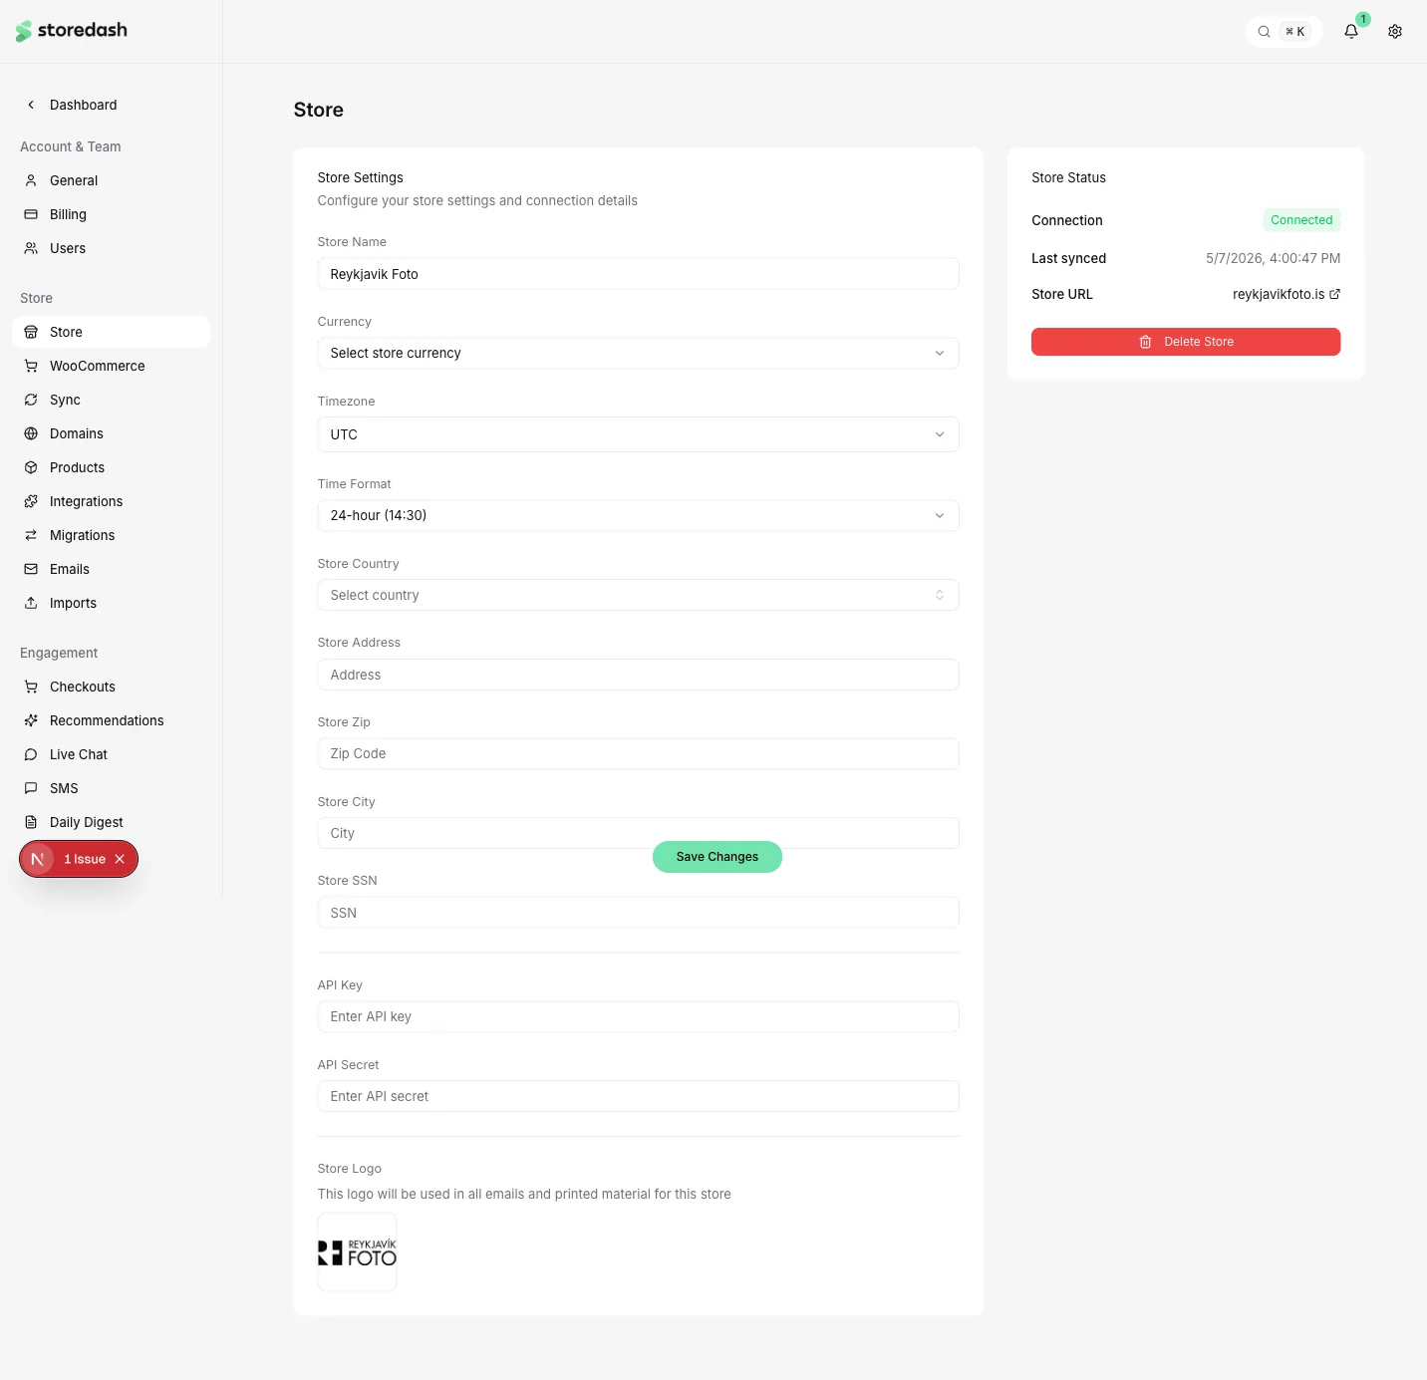1427x1380 pixels.
Task: Click the Emails envelope icon
Action: coord(31,569)
